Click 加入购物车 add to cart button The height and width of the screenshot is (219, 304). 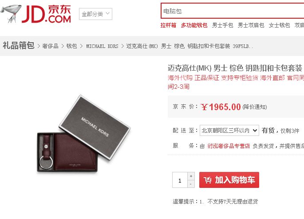[x=229, y=180]
